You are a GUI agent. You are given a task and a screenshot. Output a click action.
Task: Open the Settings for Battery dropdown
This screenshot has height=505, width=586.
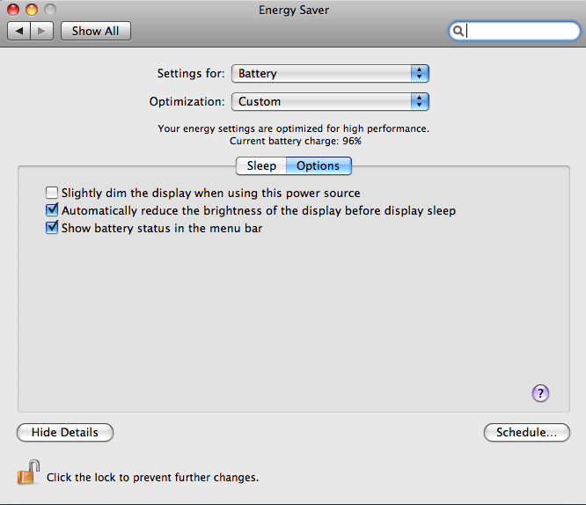pyautogui.click(x=330, y=73)
